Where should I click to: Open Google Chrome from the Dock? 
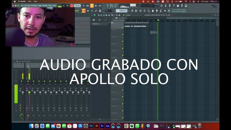tap(126, 126)
